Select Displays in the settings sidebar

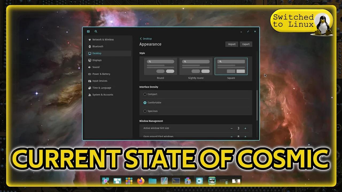(97, 60)
